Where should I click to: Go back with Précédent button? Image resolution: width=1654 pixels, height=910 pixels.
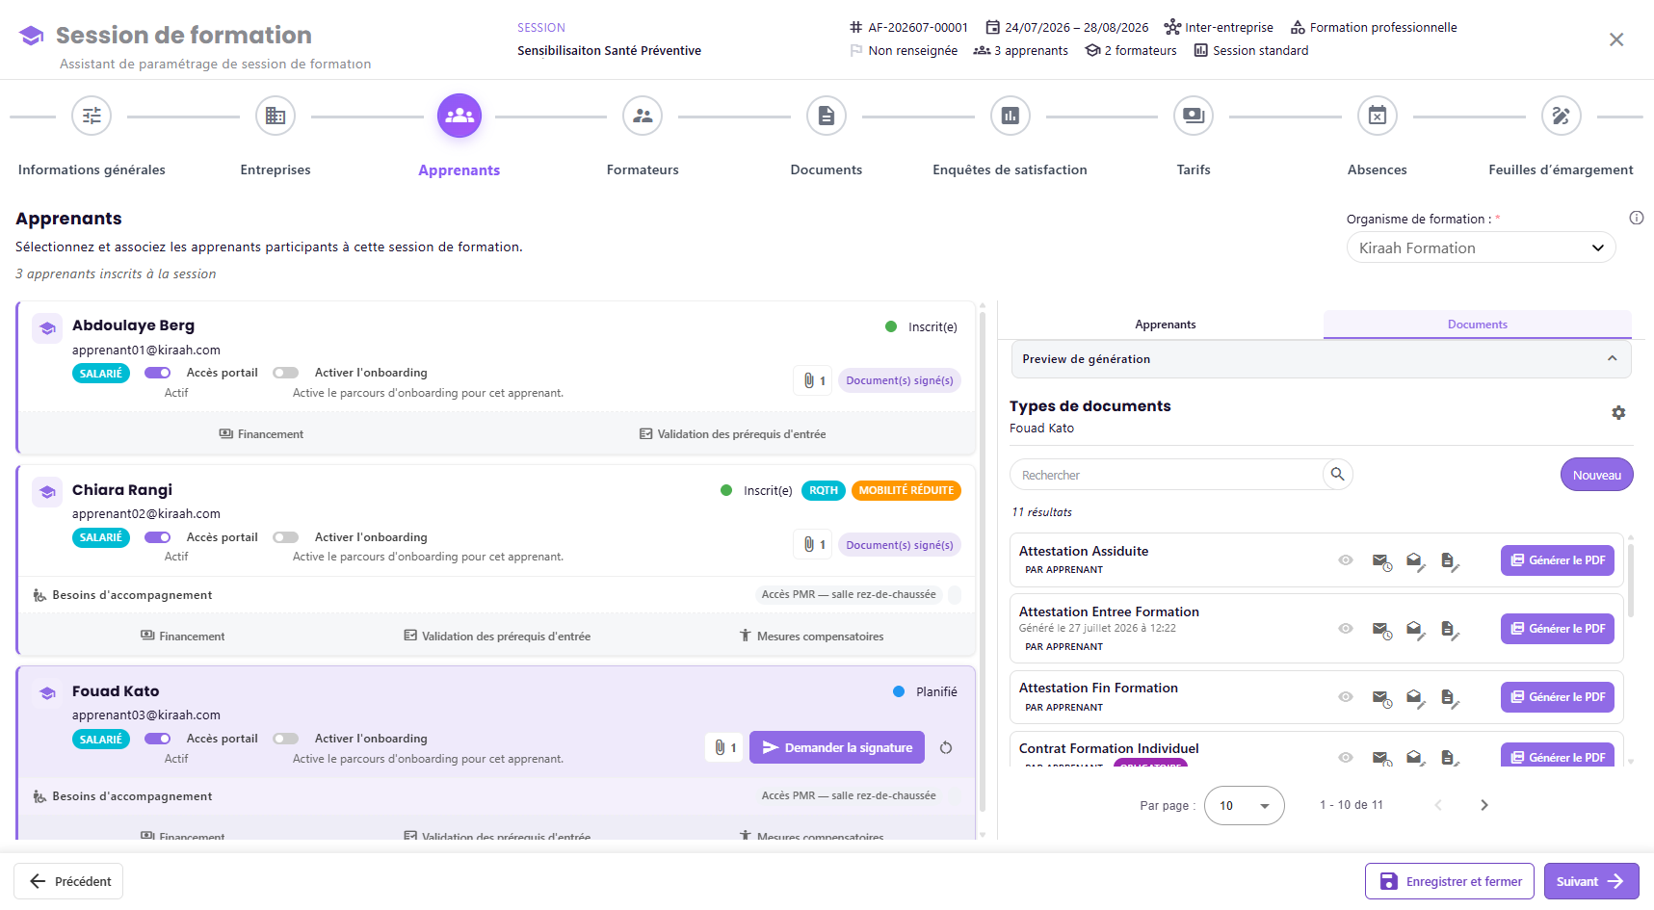click(x=68, y=881)
